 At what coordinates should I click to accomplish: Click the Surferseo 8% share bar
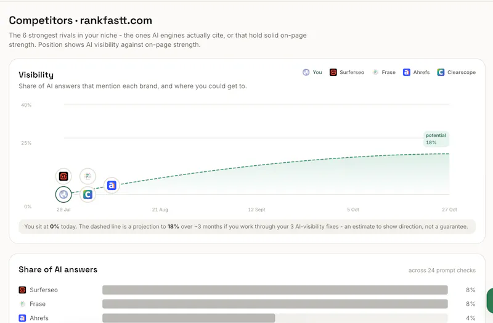[x=275, y=290]
